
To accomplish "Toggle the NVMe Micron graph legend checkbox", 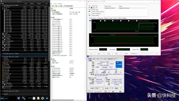I will tap(136, 21).
